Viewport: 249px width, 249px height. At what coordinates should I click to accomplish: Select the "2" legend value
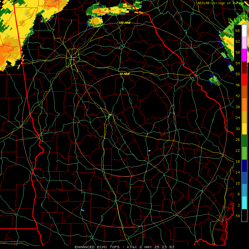pyautogui.click(x=239, y=205)
